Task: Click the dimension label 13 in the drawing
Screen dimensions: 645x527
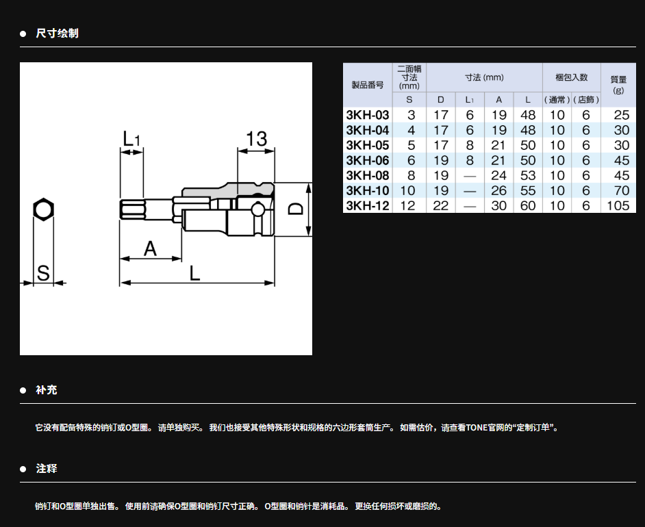Action: pyautogui.click(x=256, y=139)
